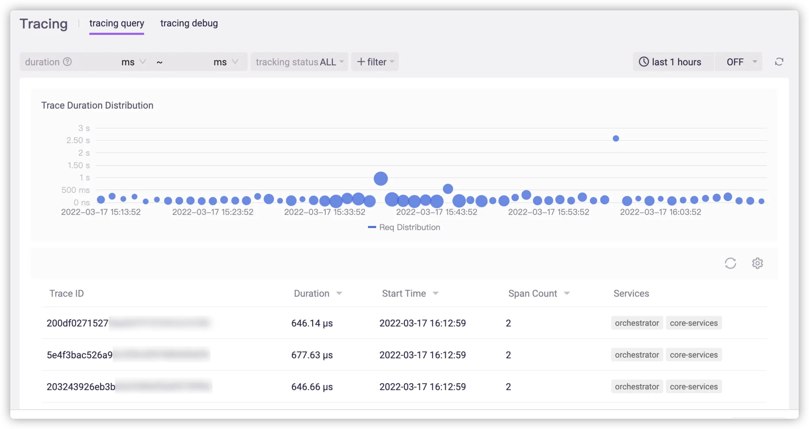Screen dimensions: 809x429
Task: Open the OFF auto-refresh dropdown
Action: point(741,62)
